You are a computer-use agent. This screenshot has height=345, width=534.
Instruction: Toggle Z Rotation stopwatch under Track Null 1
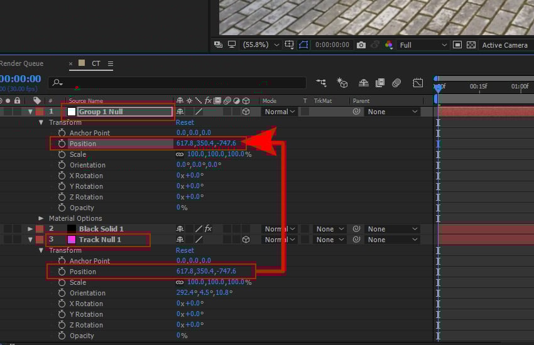coord(62,325)
